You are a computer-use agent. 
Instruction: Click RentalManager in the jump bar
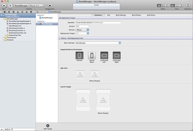55,12
